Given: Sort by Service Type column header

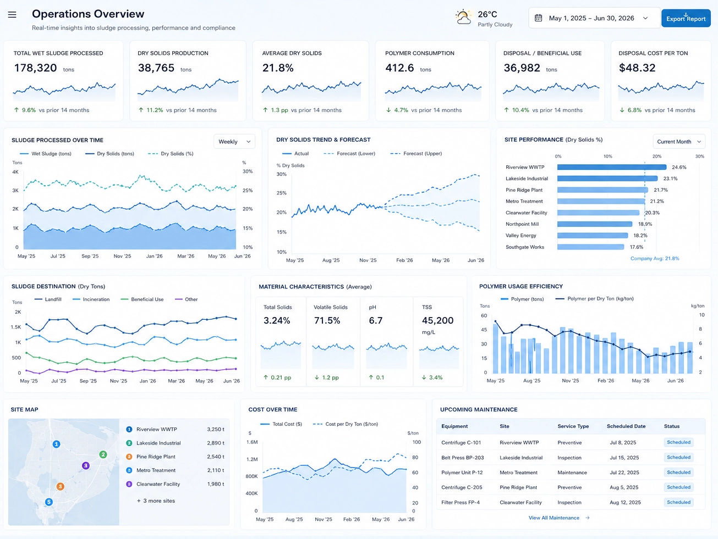Looking at the screenshot, I should click(573, 426).
